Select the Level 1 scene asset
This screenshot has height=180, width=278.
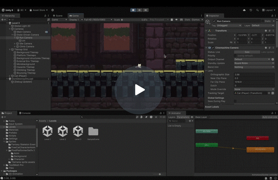(48, 132)
